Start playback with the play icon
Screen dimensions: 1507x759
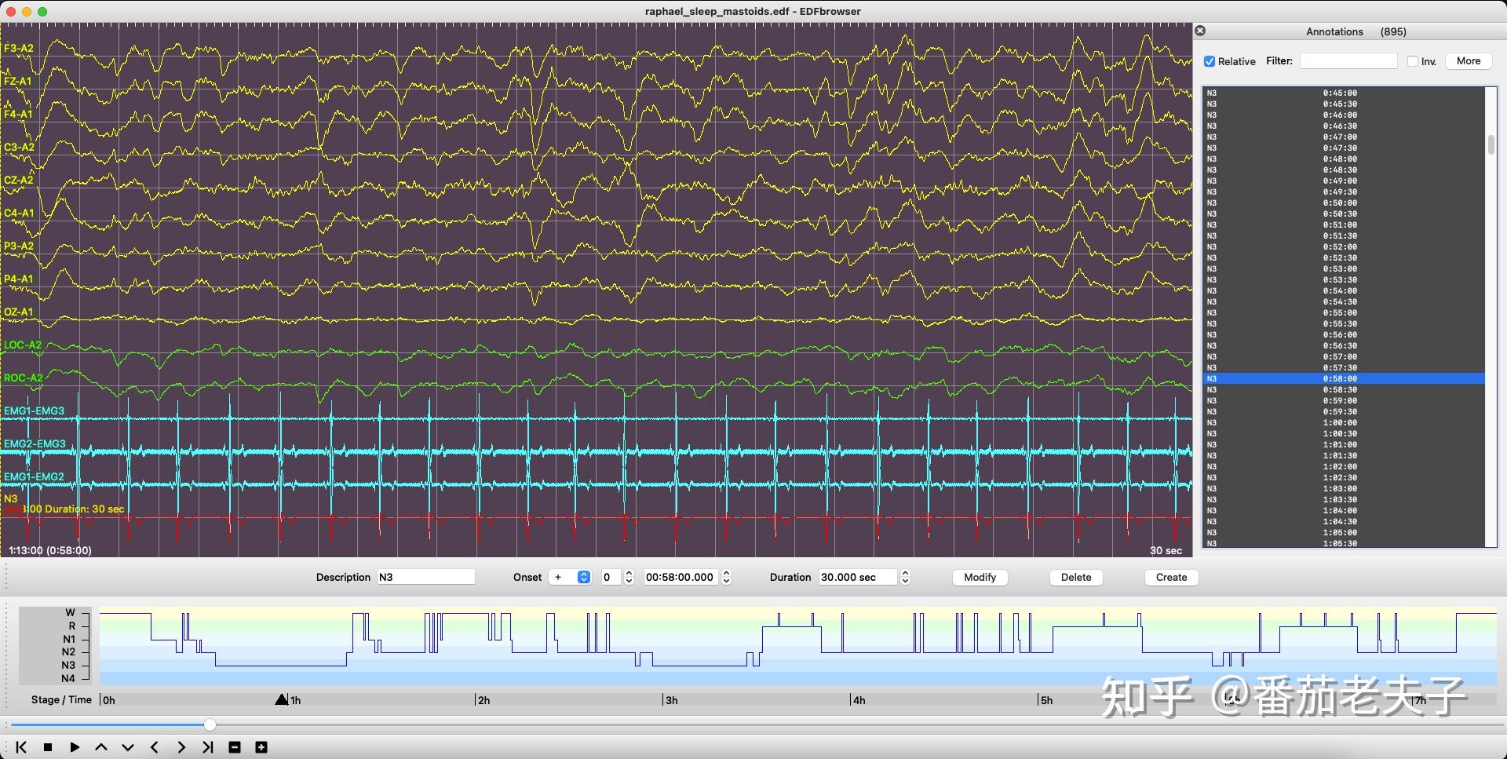75,747
